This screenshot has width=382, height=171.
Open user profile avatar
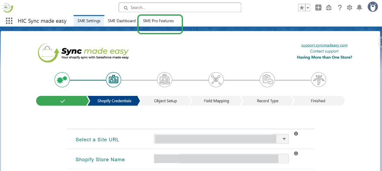coord(373,7)
